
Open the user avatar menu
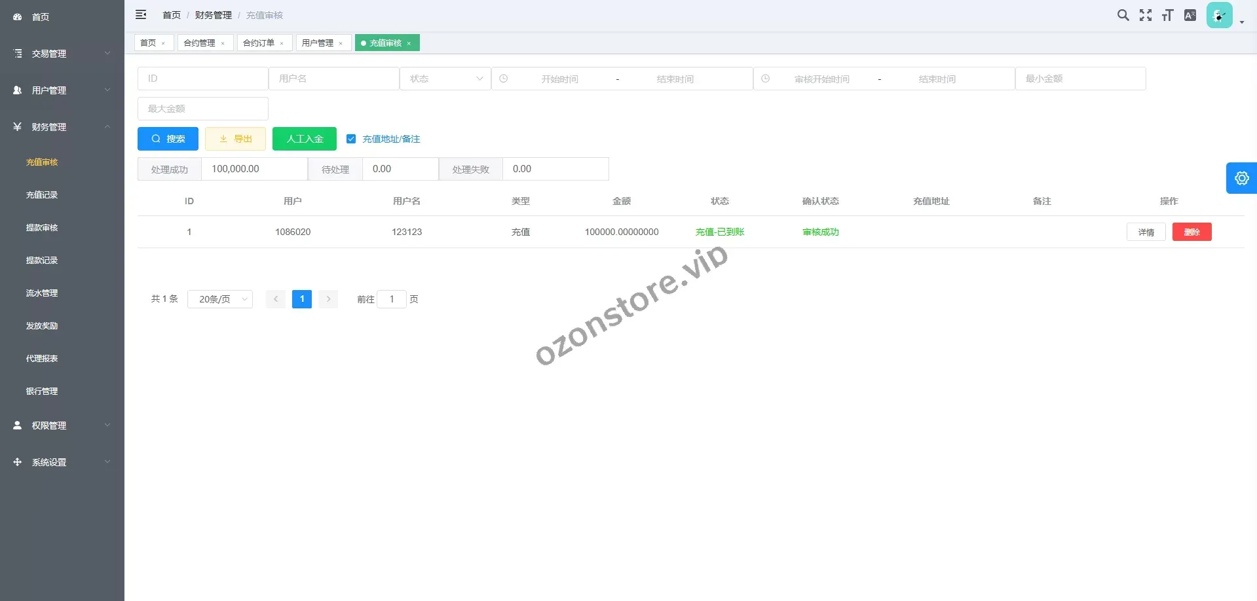[1220, 16]
